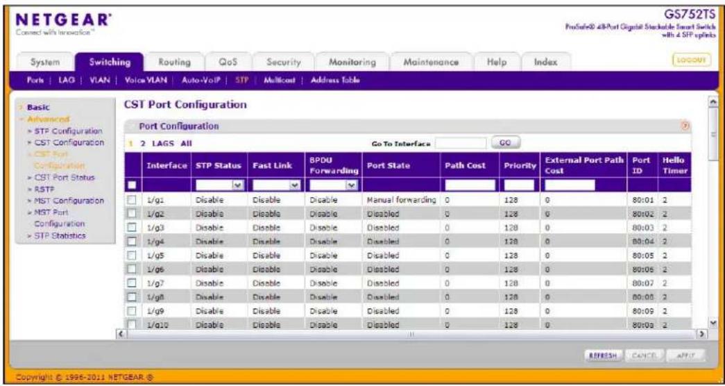This screenshot has width=725, height=386.
Task: Open the BPDU Forwarding dropdown
Action: (x=334, y=185)
